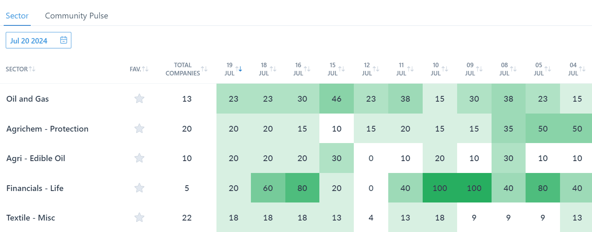Click the dark green 100 cell under 10 Jul
Viewport: 592px width, 232px height.
point(440,188)
